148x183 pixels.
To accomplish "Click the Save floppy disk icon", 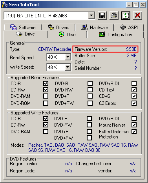I will coord(102,15).
